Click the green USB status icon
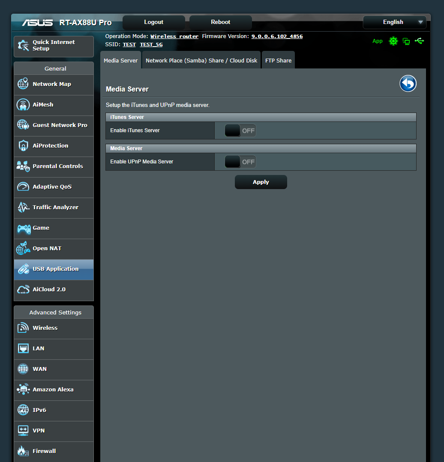 click(419, 41)
